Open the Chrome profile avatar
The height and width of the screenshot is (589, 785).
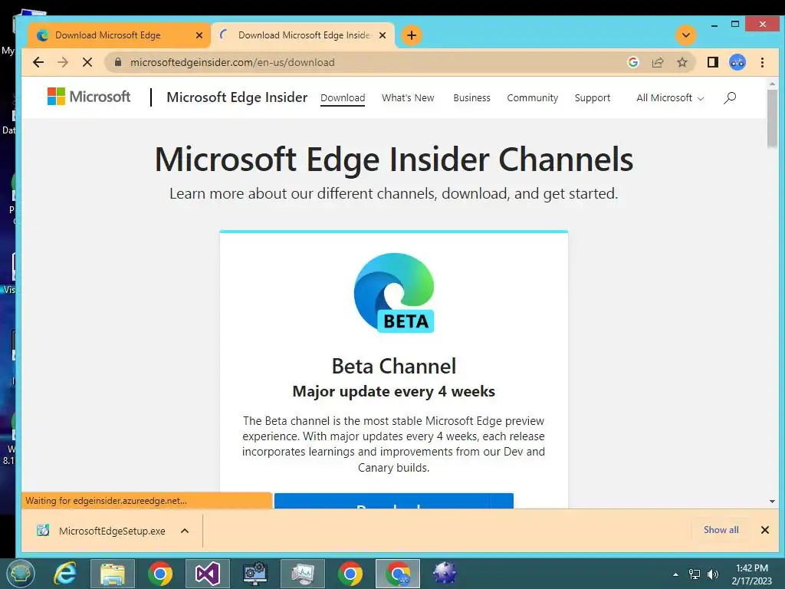point(737,62)
